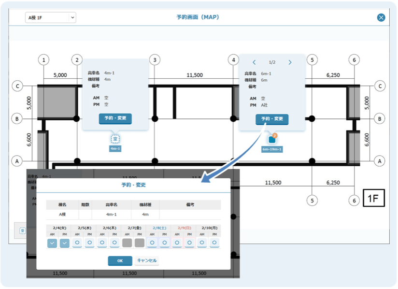This screenshot has width=398, height=289.
Task: Click the orange badge numbered 2 on the marker
Action: [x=275, y=135]
